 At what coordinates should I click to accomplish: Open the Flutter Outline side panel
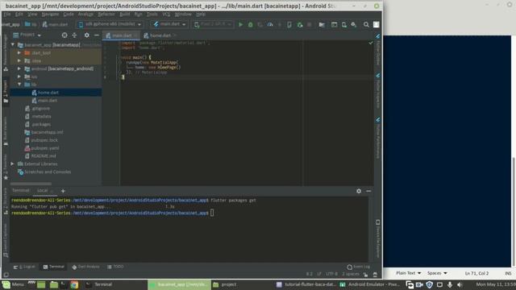(x=378, y=50)
